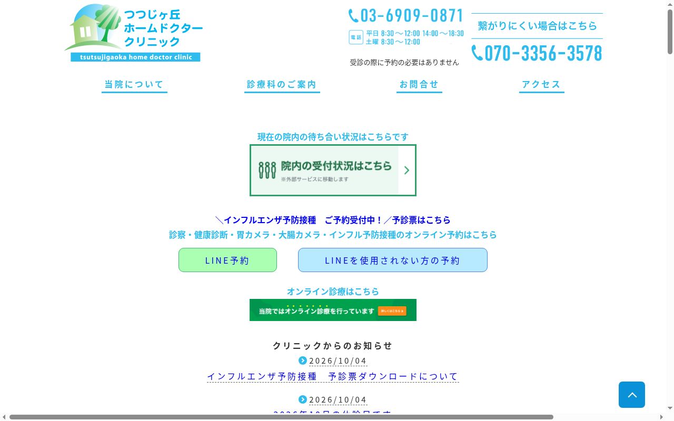The height and width of the screenshot is (421, 674).
Task: Click the people icon in reception status banner
Action: click(x=267, y=170)
